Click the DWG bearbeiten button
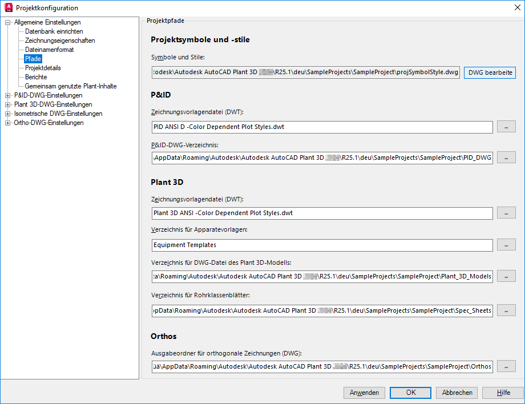 490,72
